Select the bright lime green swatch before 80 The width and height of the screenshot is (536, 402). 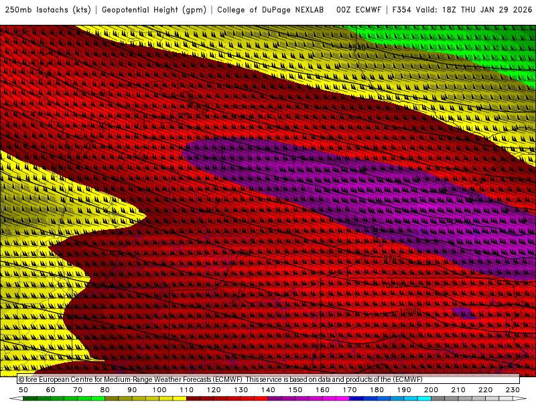pyautogui.click(x=98, y=399)
